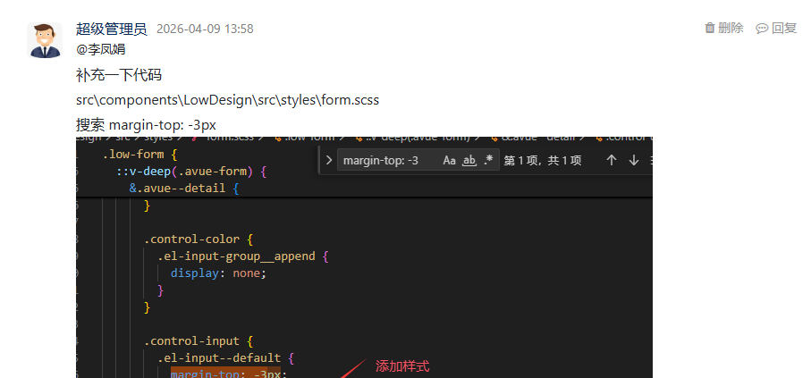Jump to next match with down arrow
Screen dimensions: 811x378
634,160
